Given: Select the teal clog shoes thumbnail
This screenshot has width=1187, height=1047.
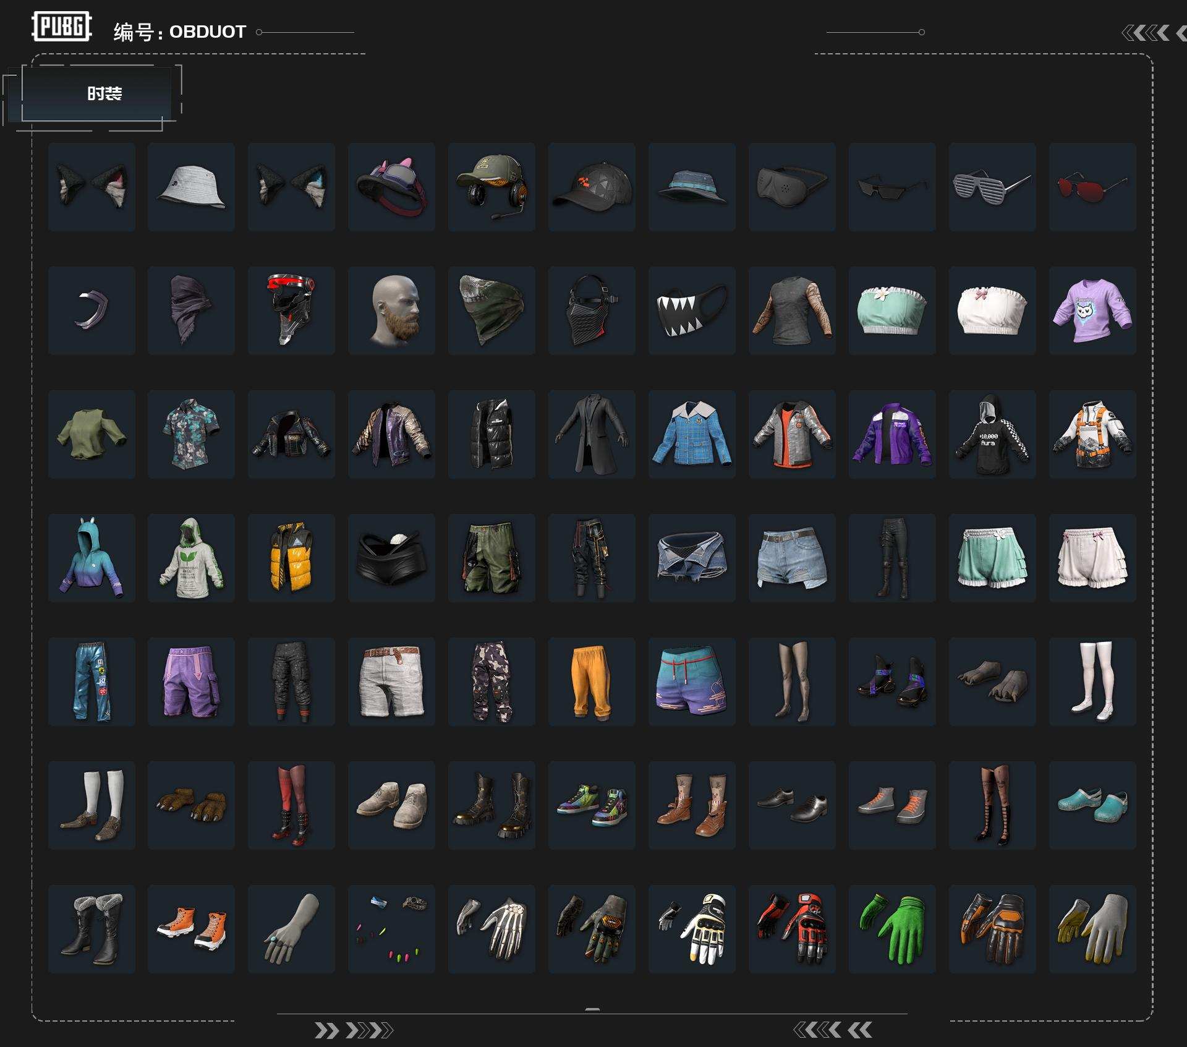Looking at the screenshot, I should point(1092,805).
